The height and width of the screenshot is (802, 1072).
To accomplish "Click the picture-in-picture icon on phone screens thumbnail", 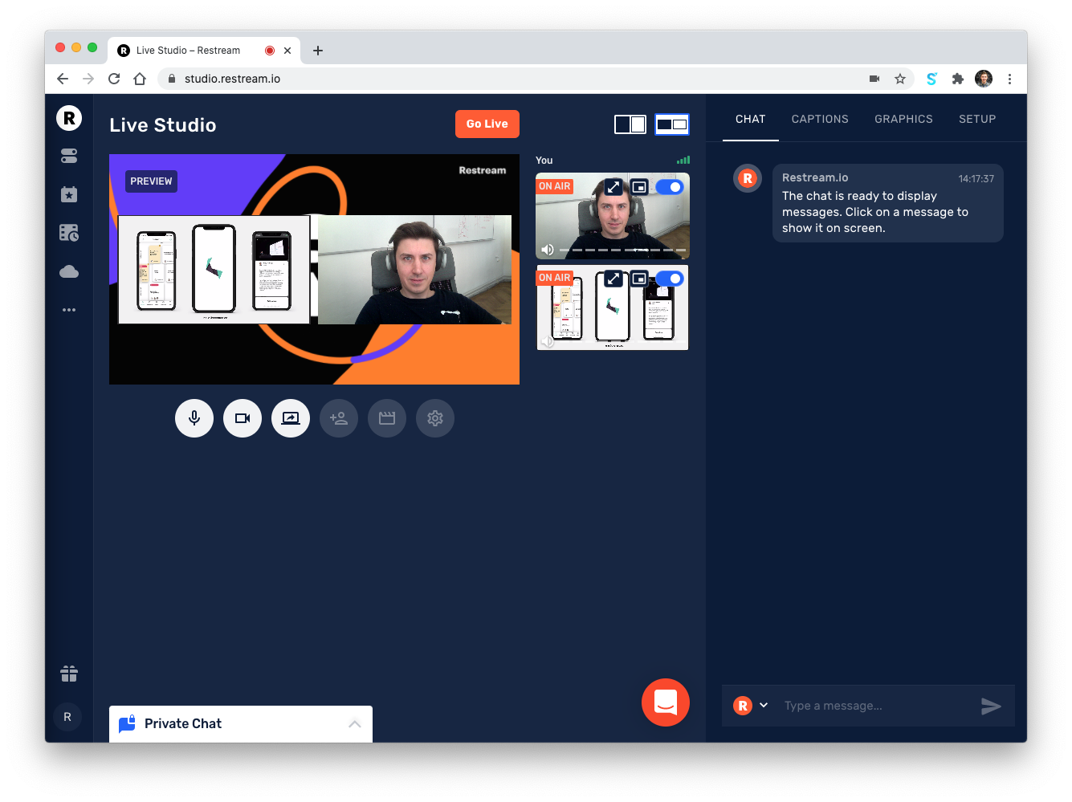I will pos(639,279).
